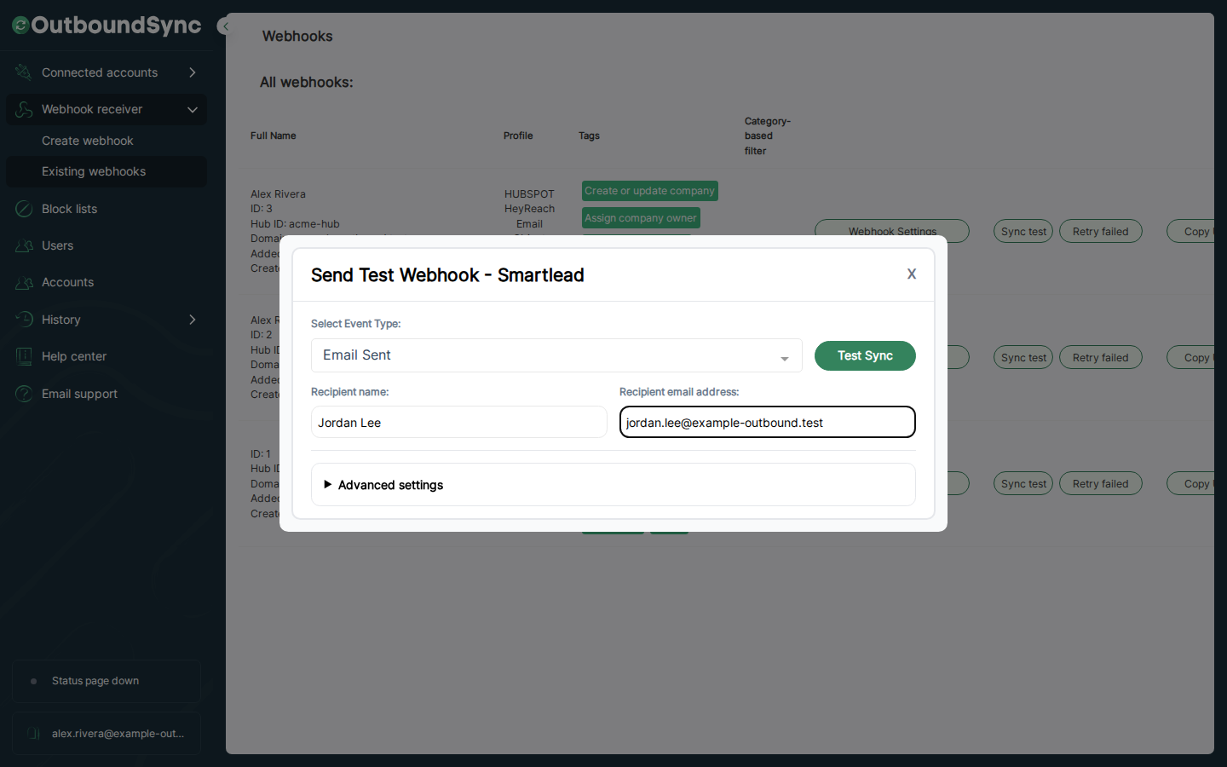The height and width of the screenshot is (767, 1227).
Task: Open the Select Event Type dropdown
Action: coord(556,355)
